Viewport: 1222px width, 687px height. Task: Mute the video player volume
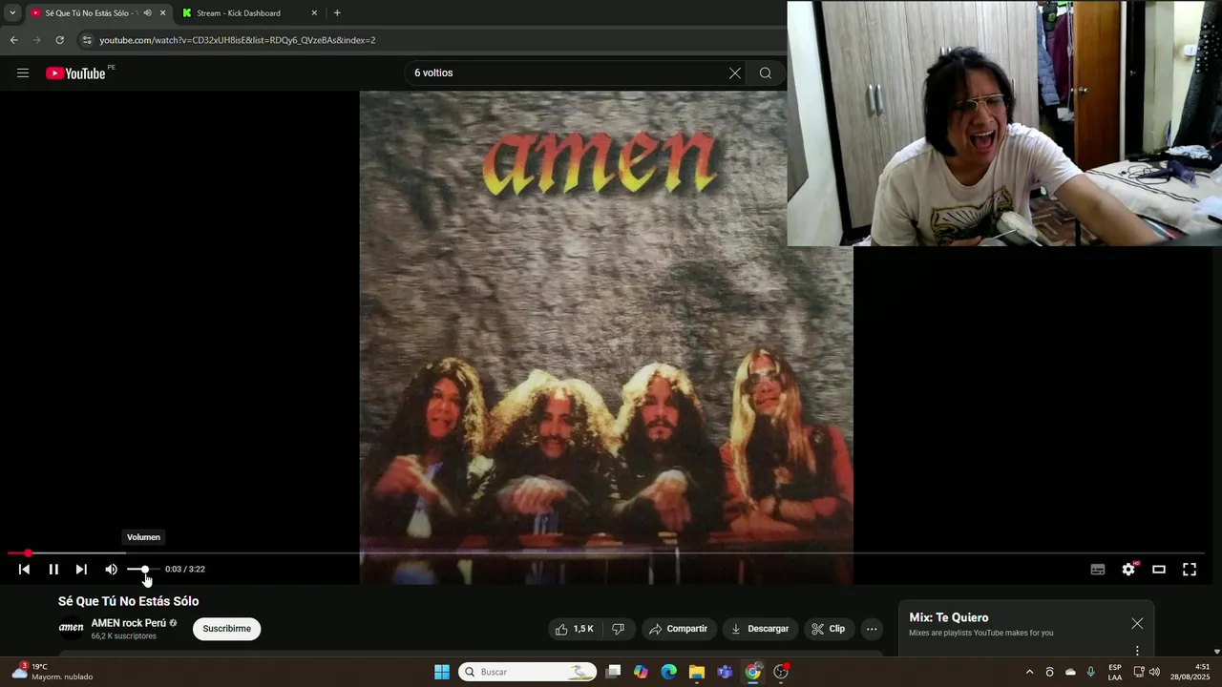111,570
